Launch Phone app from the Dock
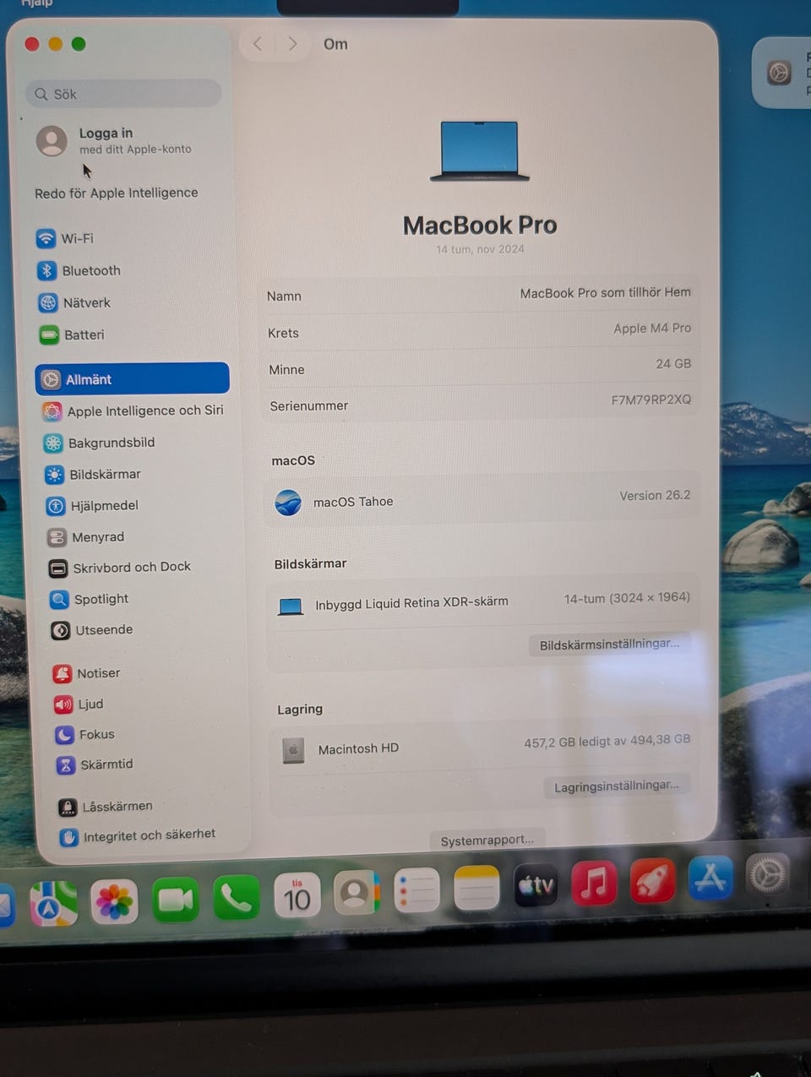The width and height of the screenshot is (811, 1077). tap(236, 897)
